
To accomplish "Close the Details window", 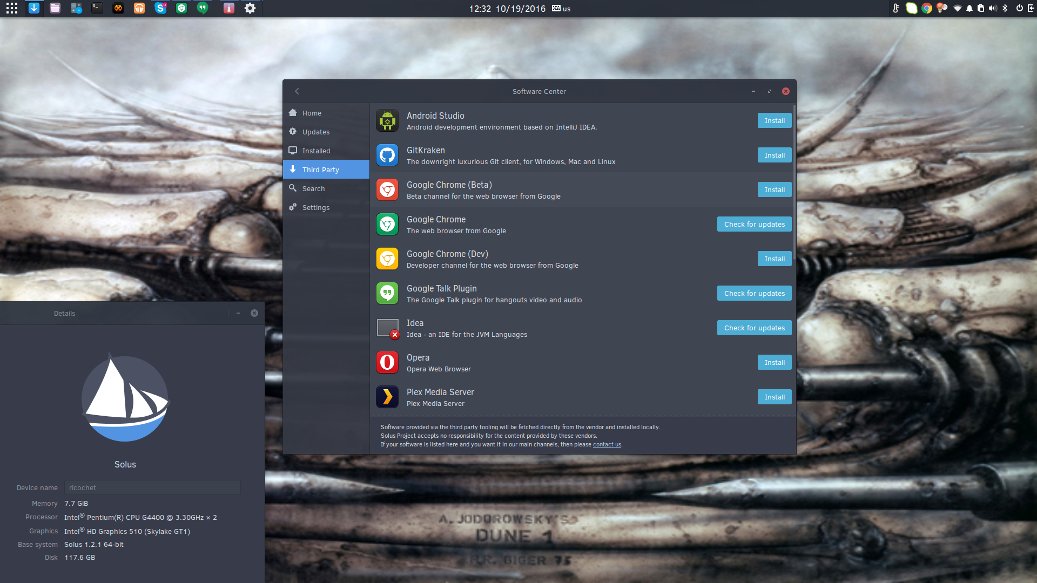I will point(254,313).
